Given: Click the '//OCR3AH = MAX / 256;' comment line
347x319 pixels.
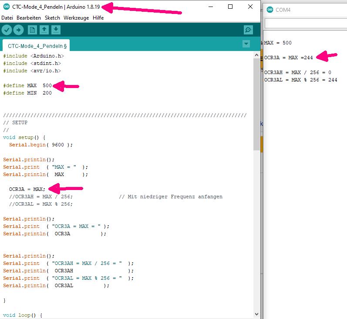Looking at the screenshot, I should 41,197.
